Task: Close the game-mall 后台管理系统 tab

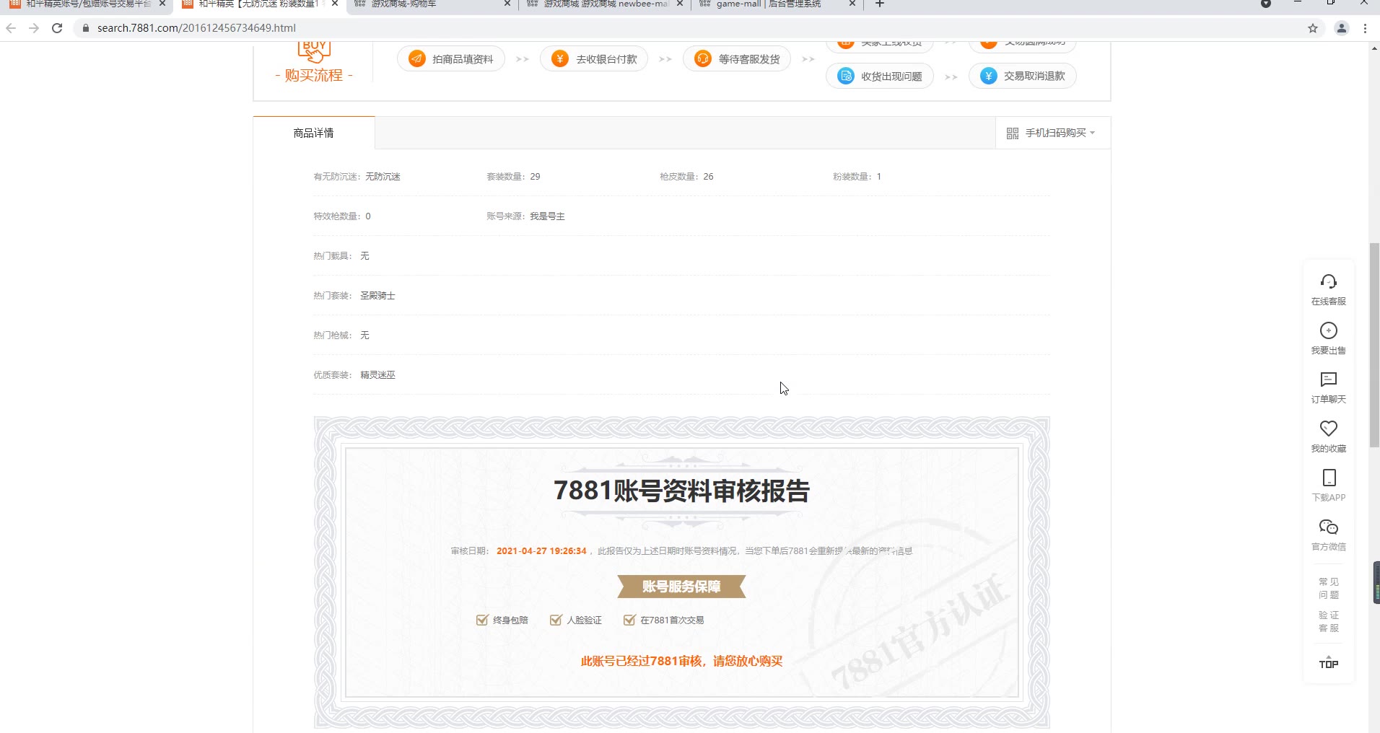Action: (852, 4)
